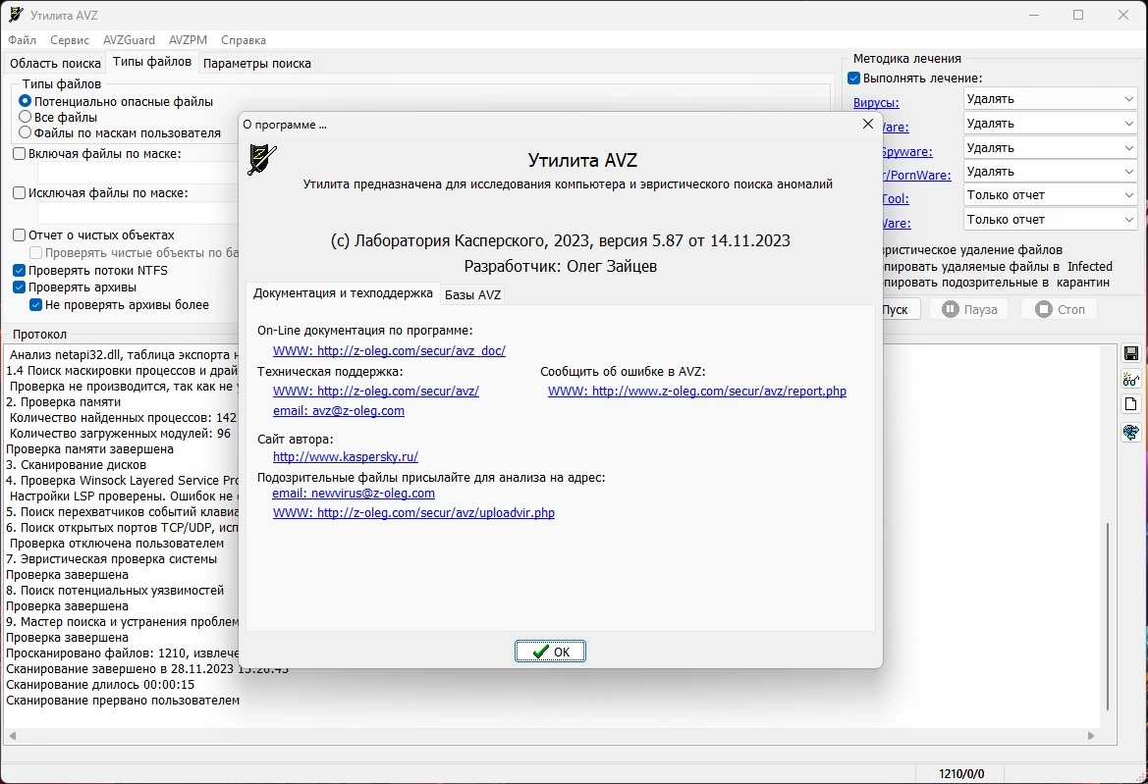Click protocol line Сканирование длилось 00:00:15
This screenshot has height=784, width=1148.
(x=100, y=685)
